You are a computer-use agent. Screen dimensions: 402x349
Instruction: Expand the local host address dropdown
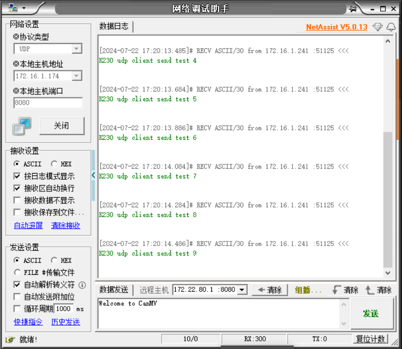tap(76, 76)
